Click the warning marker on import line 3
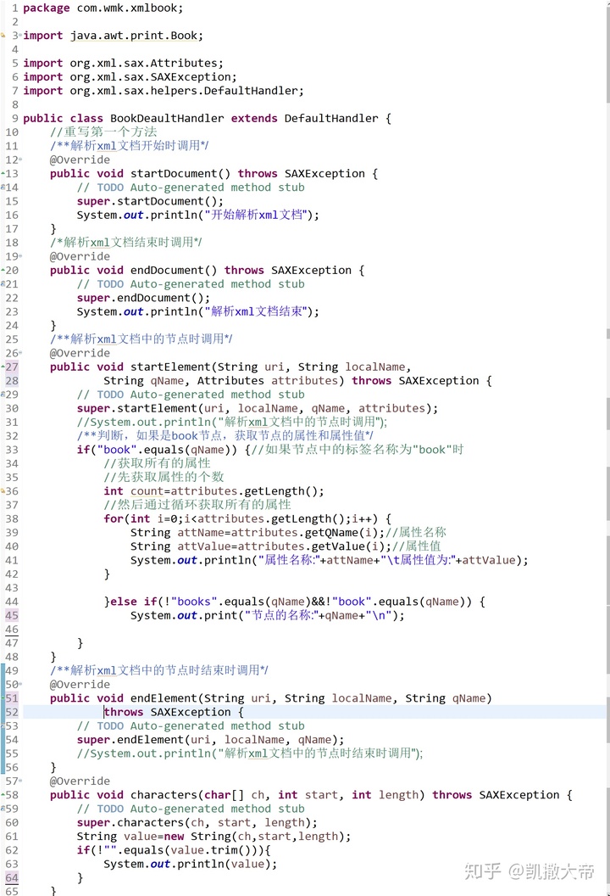This screenshot has width=610, height=896. coord(3,36)
